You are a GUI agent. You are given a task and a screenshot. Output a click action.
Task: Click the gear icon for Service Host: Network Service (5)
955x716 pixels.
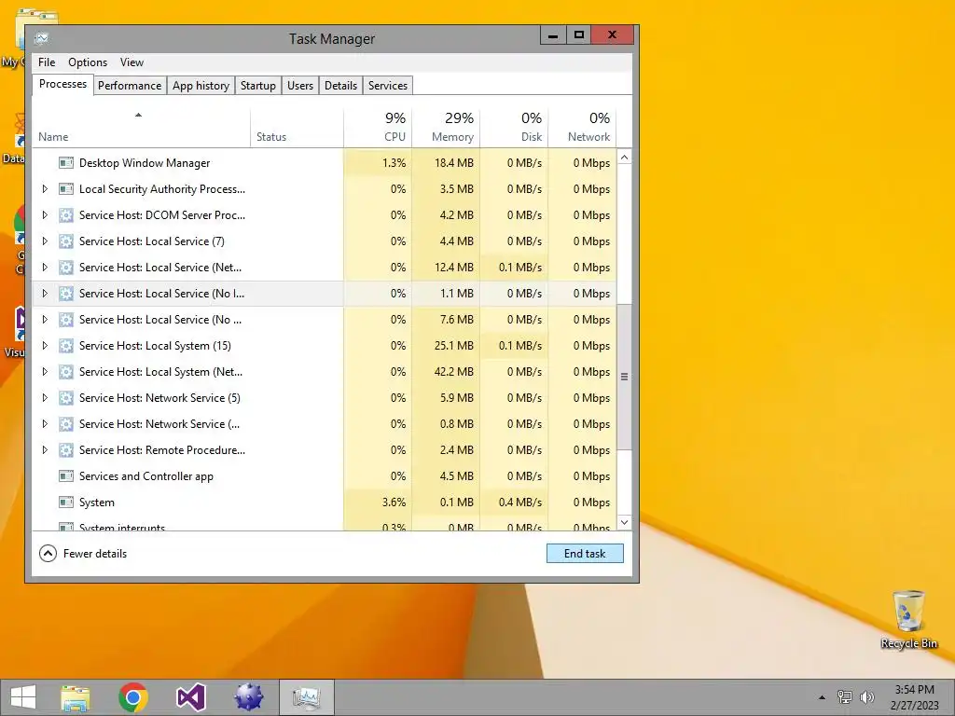click(x=66, y=398)
